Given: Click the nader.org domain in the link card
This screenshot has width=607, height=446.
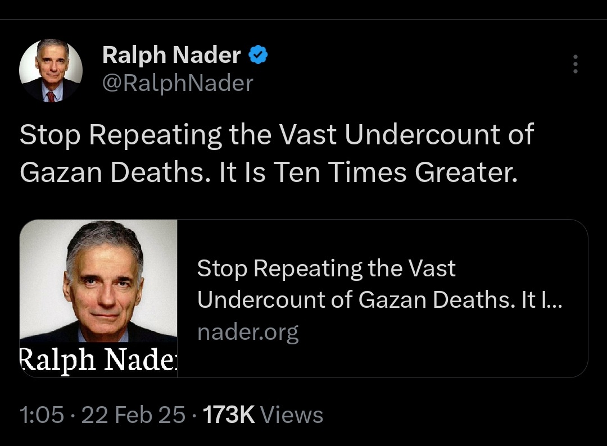Looking at the screenshot, I should 248,332.
